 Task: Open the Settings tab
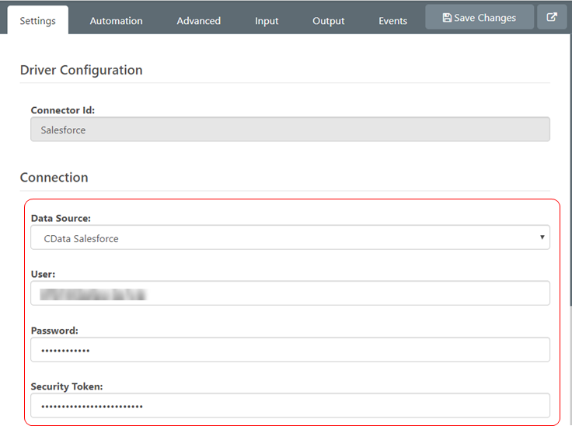click(37, 20)
